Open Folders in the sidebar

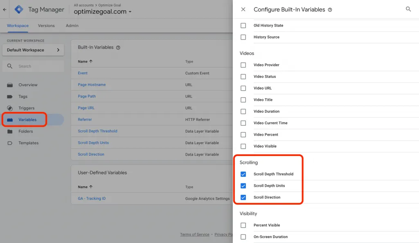26,131
